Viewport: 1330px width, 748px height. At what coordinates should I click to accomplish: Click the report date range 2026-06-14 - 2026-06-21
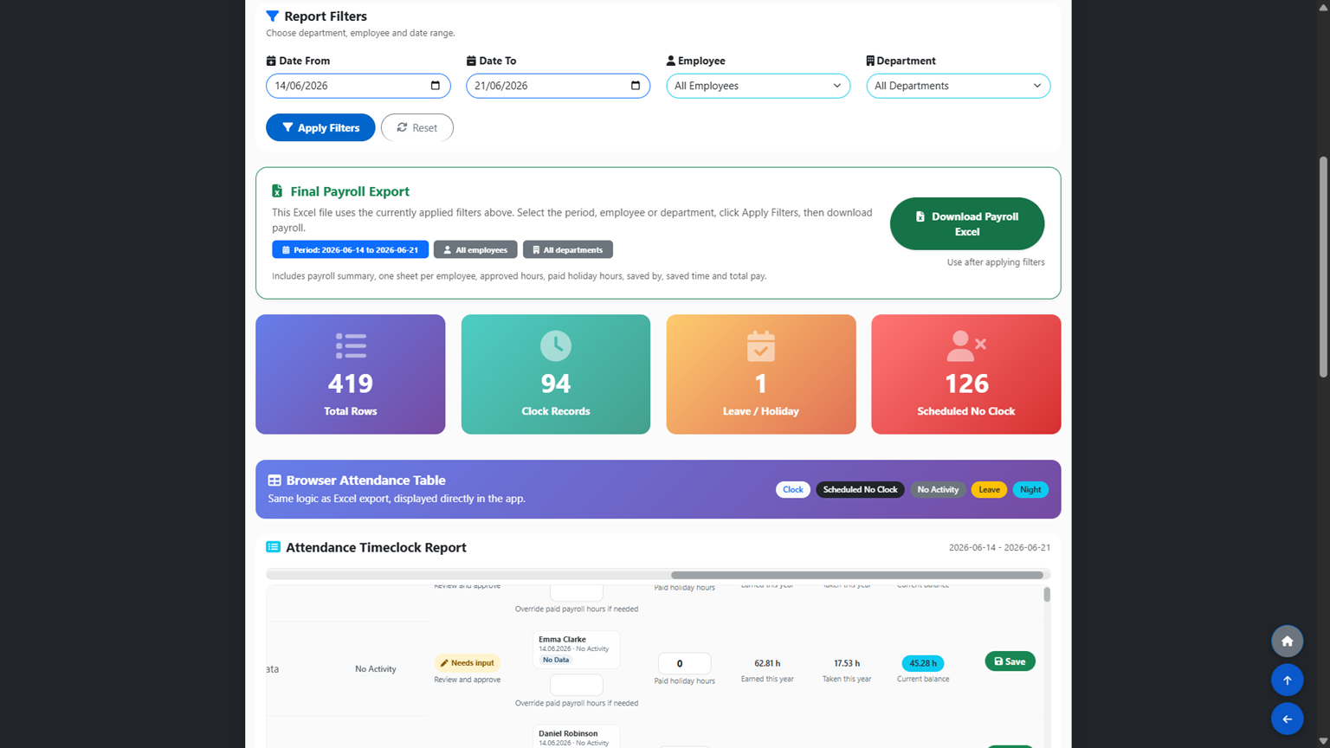coord(999,548)
